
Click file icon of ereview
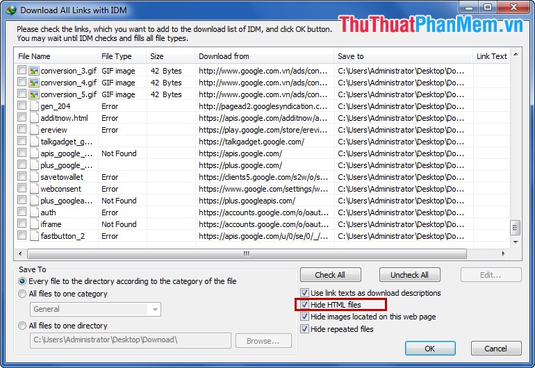point(34,130)
